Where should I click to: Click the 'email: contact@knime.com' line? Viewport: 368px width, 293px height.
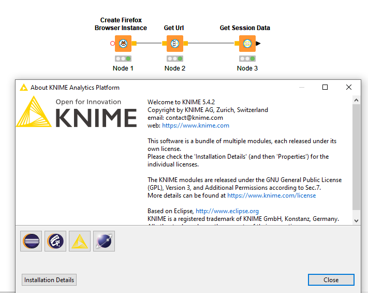185,118
